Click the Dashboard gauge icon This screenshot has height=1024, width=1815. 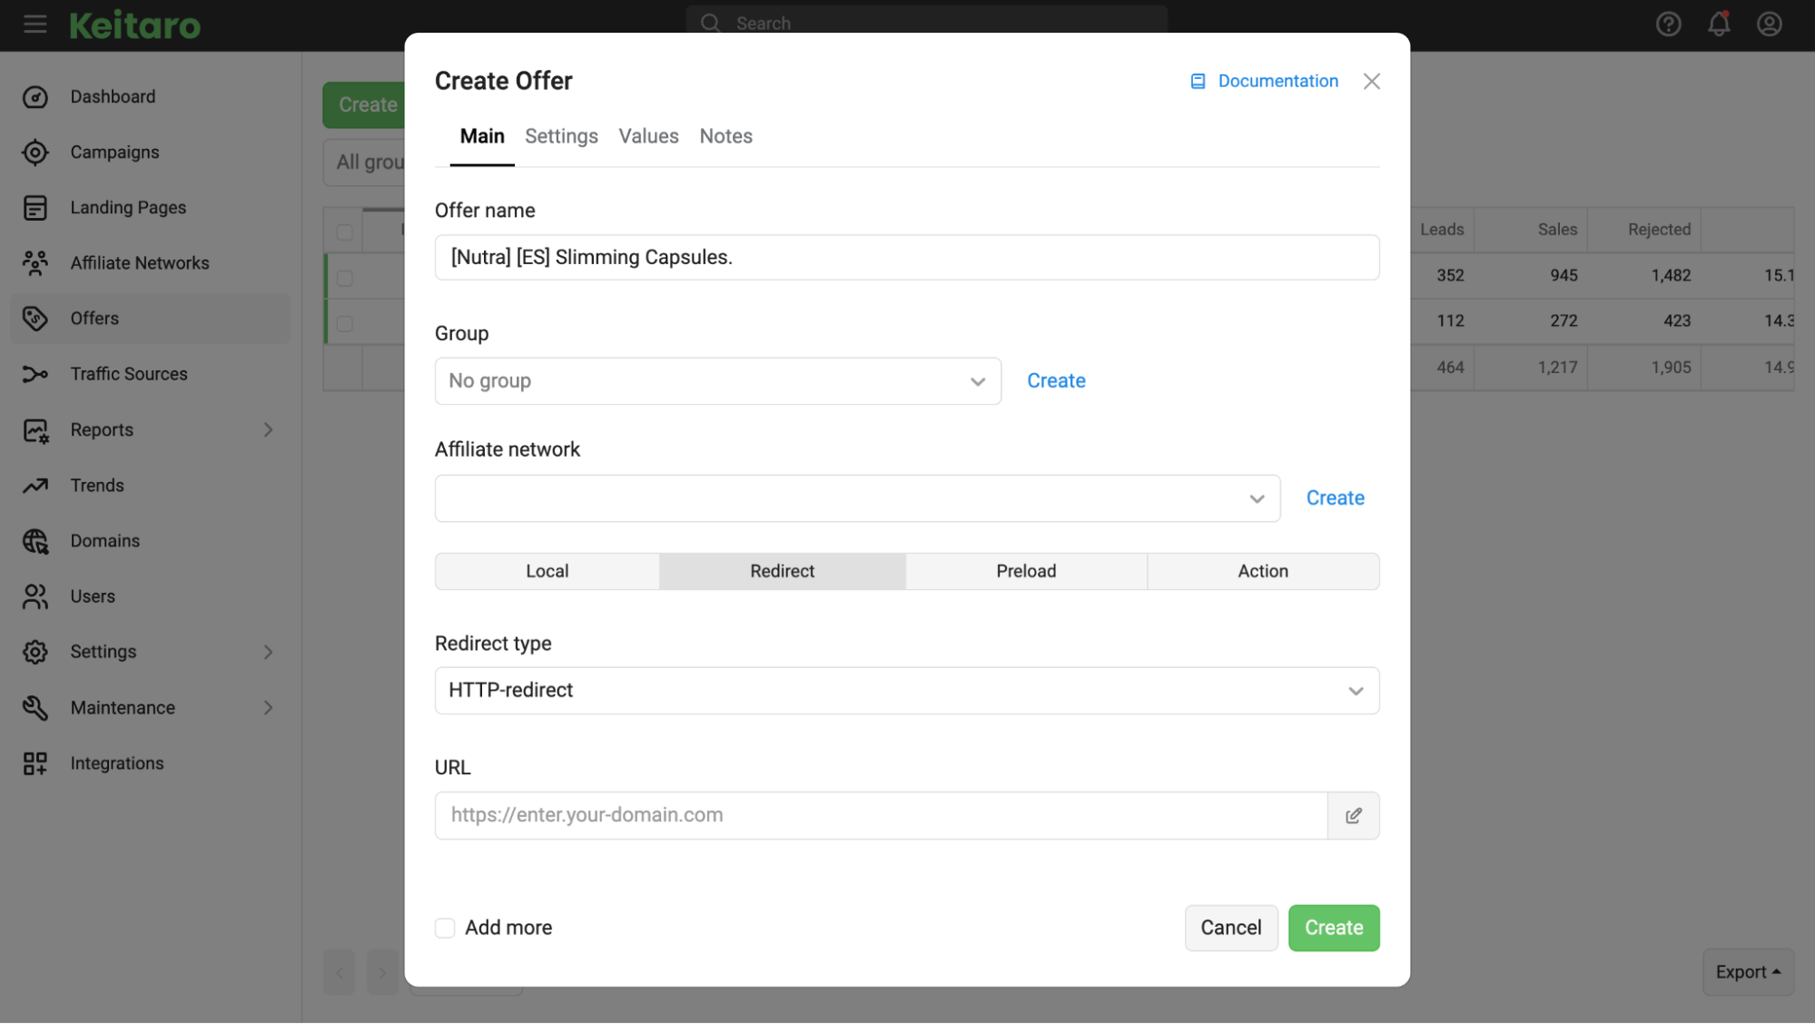35,96
